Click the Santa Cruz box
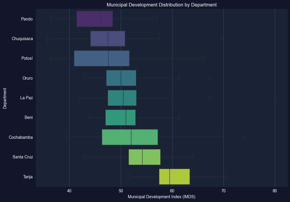 (144, 157)
